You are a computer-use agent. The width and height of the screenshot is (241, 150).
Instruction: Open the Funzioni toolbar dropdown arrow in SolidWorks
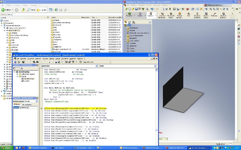pyautogui.click(x=135, y=15)
